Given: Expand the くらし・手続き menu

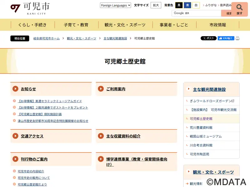Looking at the screenshot, I should coord(32,25).
